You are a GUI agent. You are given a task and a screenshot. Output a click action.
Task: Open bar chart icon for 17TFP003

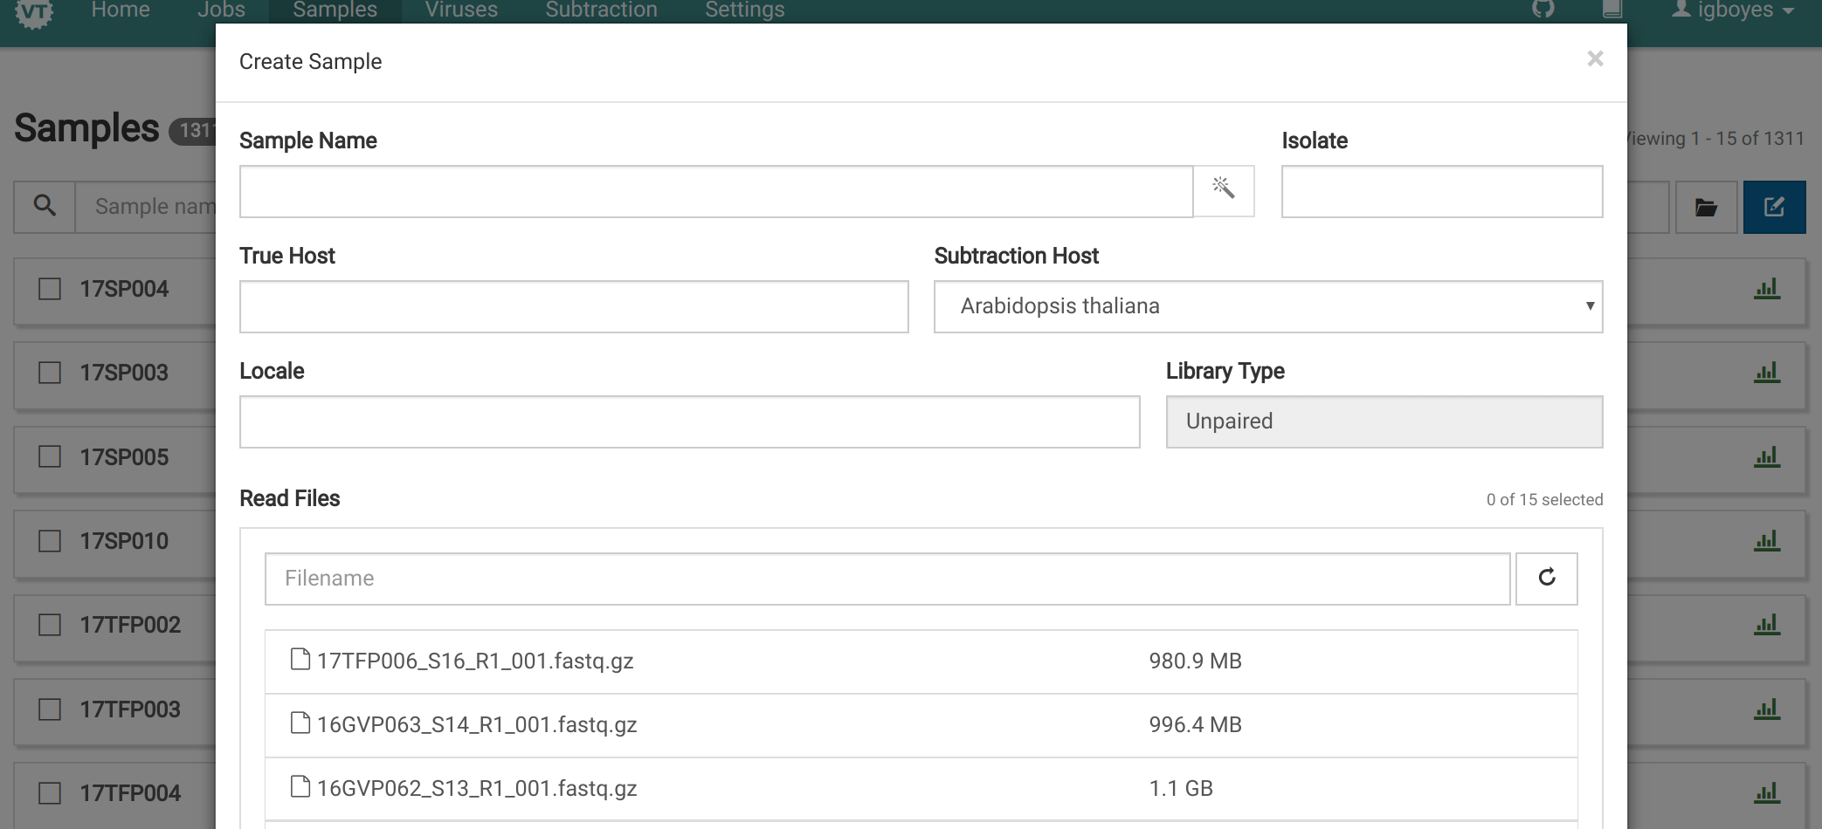(x=1766, y=709)
